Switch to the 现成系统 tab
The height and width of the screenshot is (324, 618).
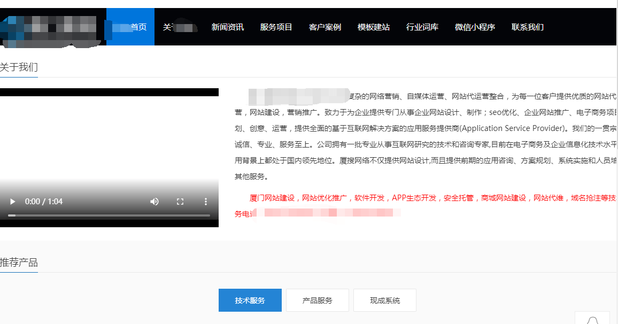click(x=384, y=300)
